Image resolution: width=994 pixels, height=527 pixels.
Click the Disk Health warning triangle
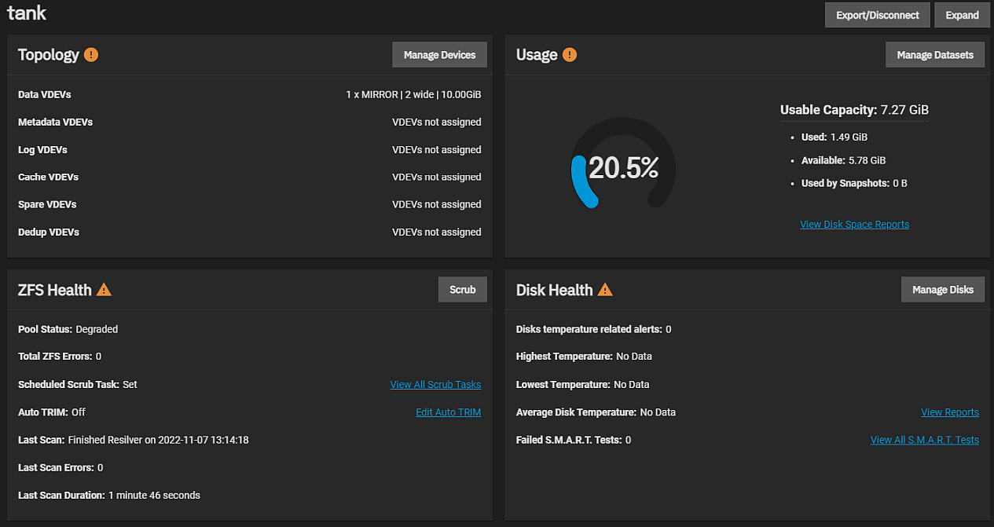[604, 290]
